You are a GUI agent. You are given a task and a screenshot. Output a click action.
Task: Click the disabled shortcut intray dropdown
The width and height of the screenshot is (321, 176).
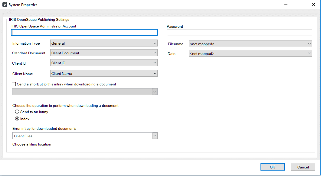[85, 92]
